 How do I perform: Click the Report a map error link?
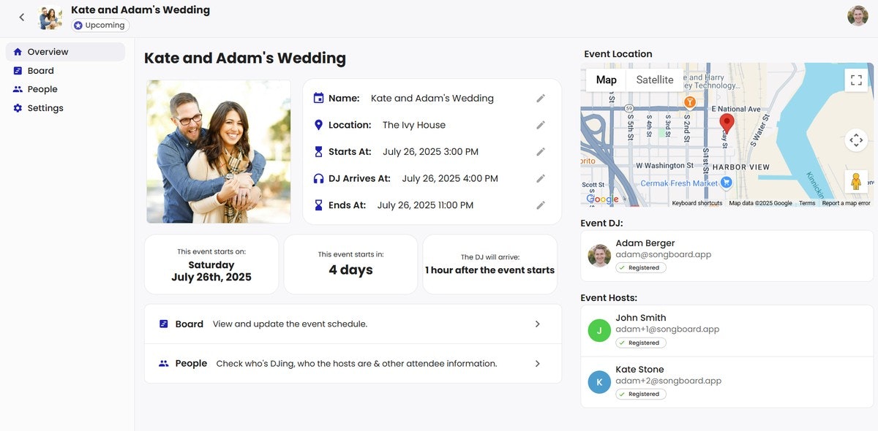point(846,203)
